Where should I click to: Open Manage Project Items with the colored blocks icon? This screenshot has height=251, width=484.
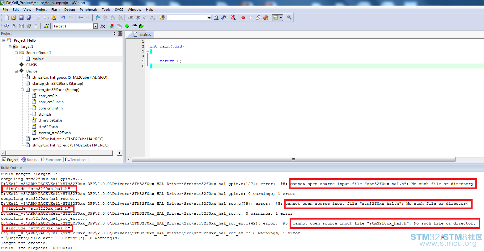pos(112,26)
